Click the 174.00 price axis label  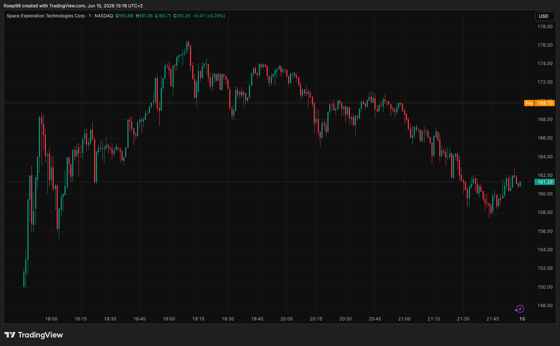click(545, 63)
